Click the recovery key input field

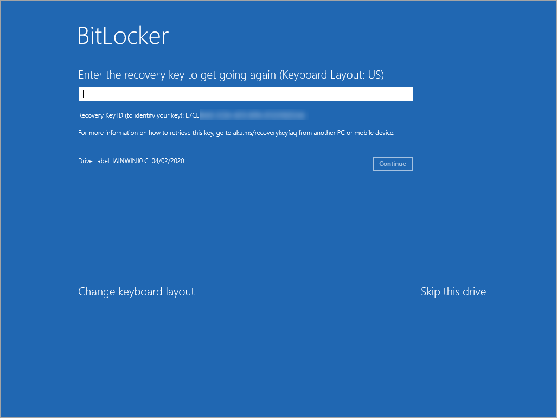246,94
